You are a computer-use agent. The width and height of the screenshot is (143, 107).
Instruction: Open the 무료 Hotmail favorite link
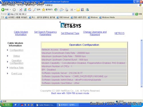[63, 17]
